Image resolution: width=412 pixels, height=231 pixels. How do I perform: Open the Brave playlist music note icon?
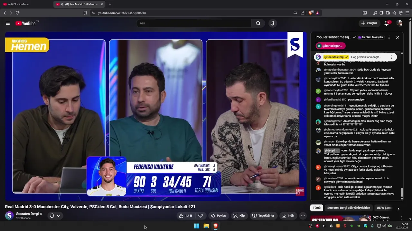(375, 13)
